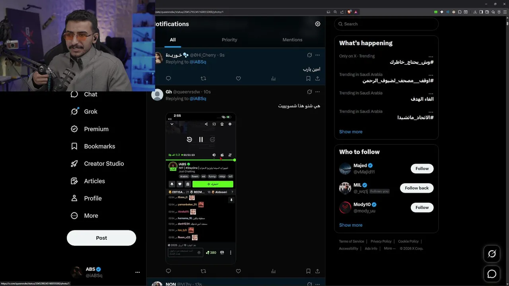Switch to the All notifications tab

173,40
